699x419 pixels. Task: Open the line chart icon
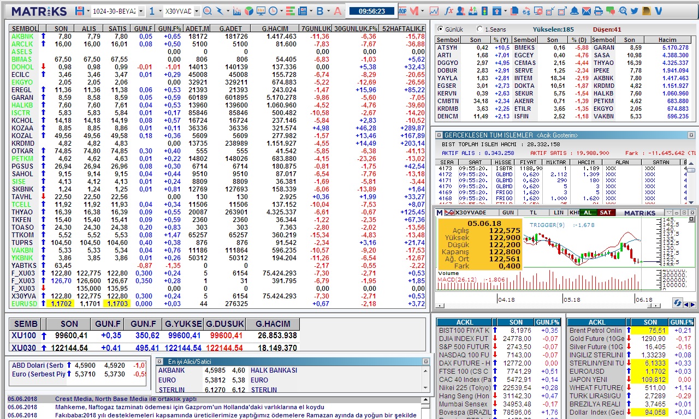(434, 11)
